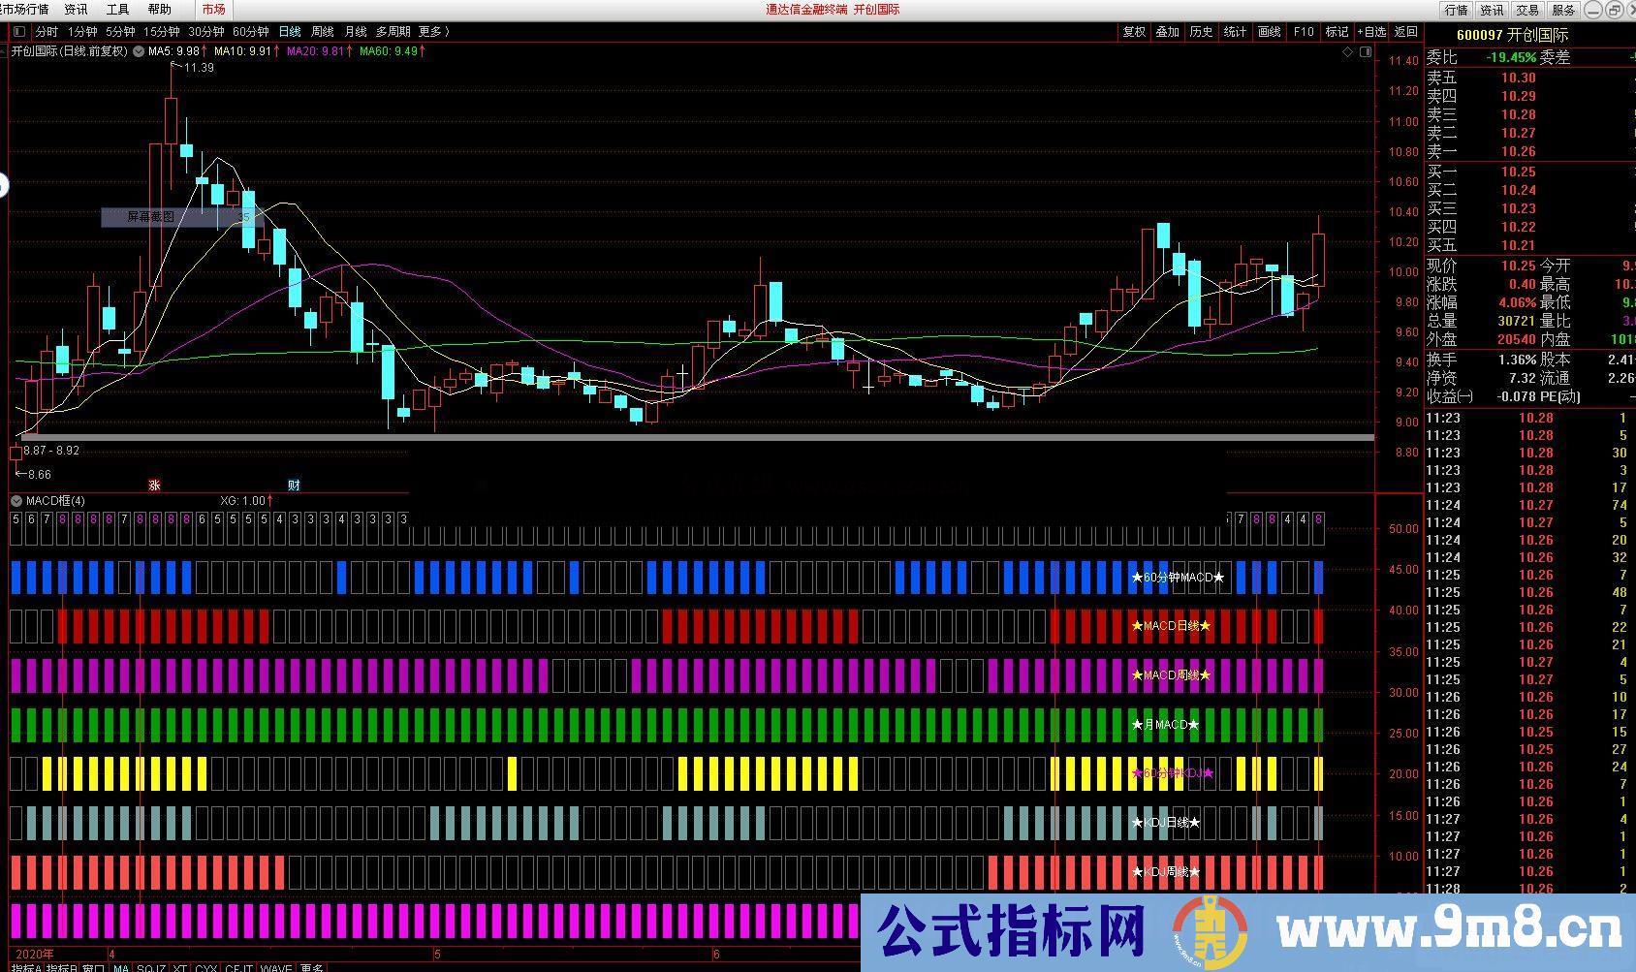Image resolution: width=1636 pixels, height=972 pixels.
Task: View 历史 historical quote data
Action: point(1202,31)
